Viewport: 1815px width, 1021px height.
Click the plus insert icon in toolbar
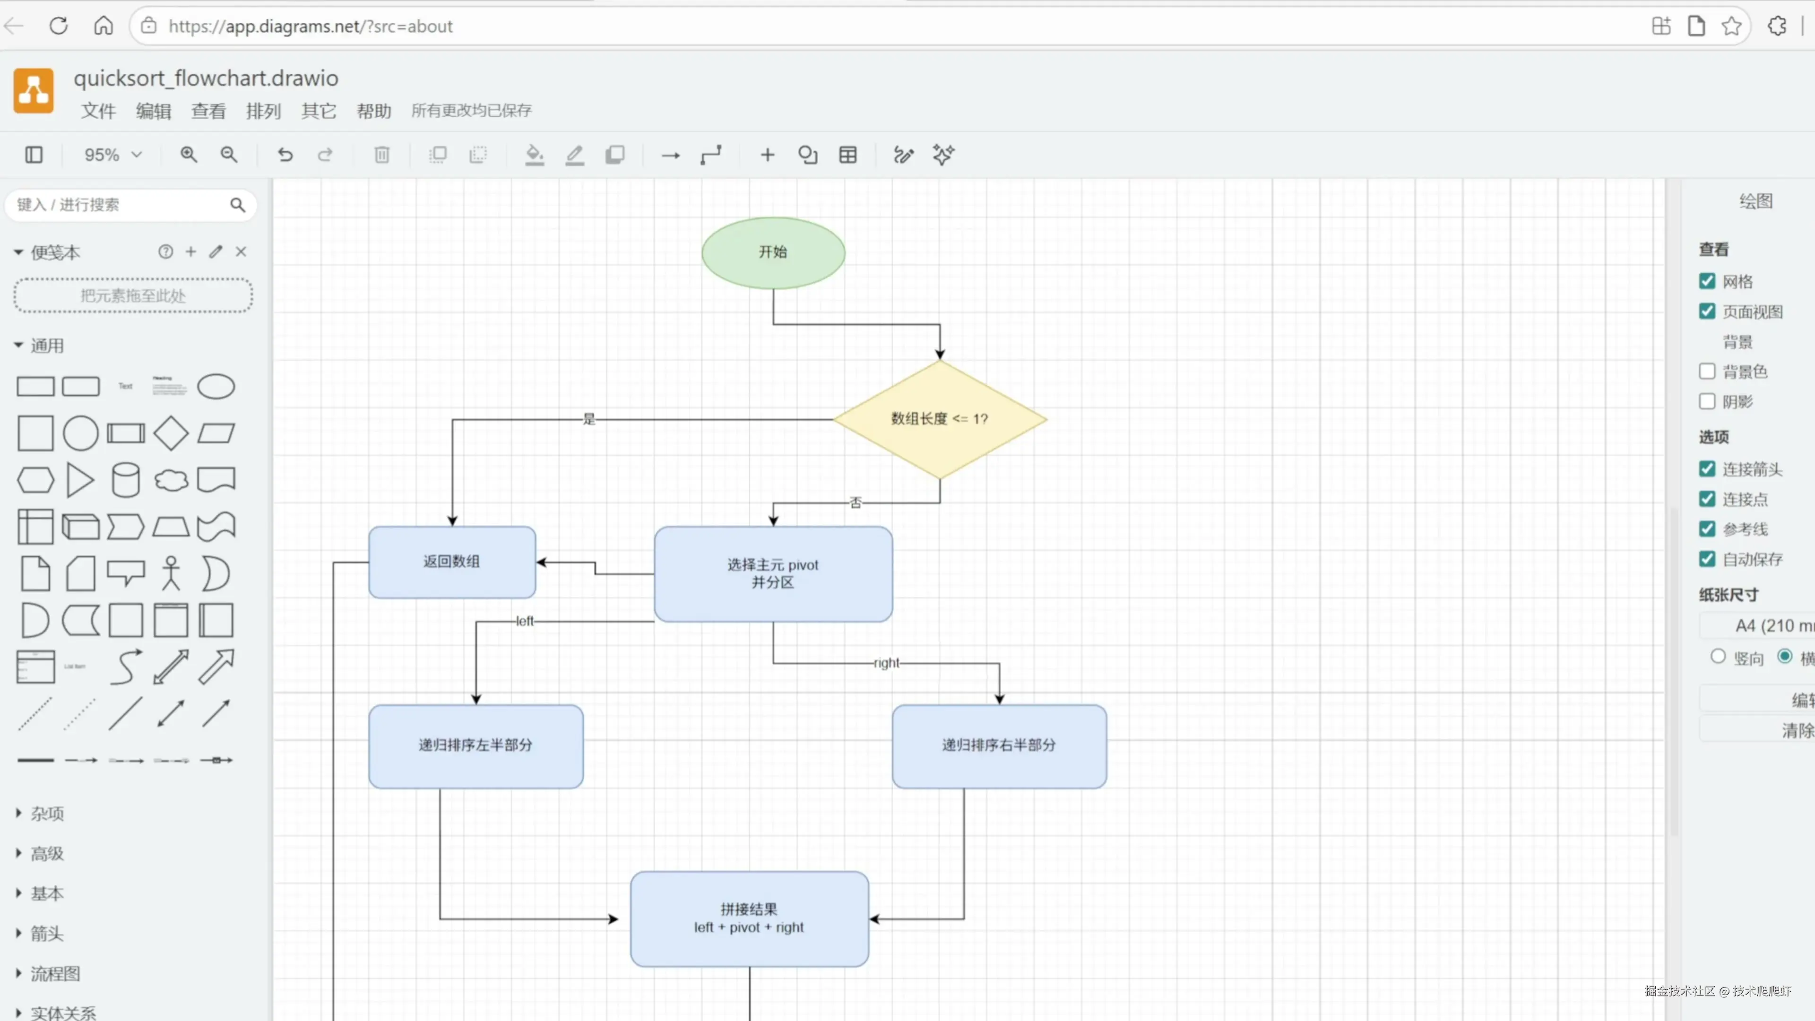click(x=767, y=154)
